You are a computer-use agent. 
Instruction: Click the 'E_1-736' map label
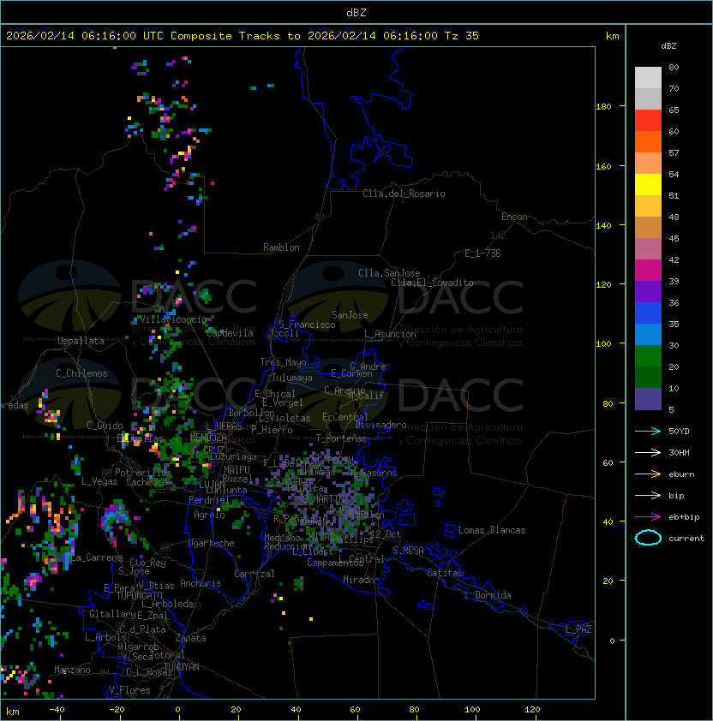click(482, 253)
